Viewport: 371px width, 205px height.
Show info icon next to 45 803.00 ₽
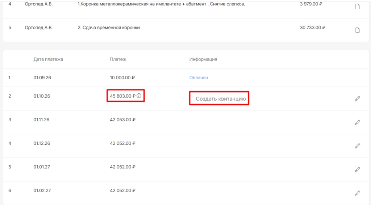(139, 96)
